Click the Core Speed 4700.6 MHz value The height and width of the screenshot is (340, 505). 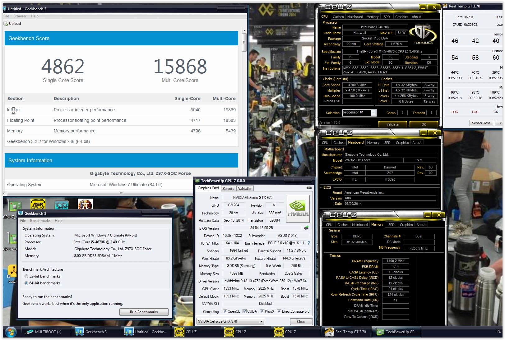(x=357, y=85)
